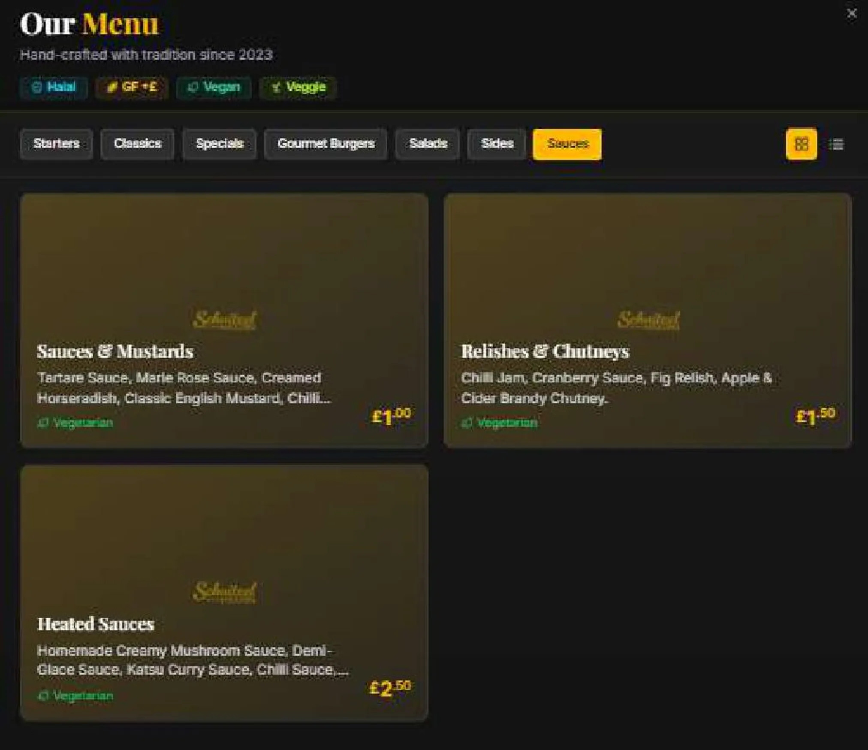
Task: Close the menu with X
Action: [x=852, y=14]
